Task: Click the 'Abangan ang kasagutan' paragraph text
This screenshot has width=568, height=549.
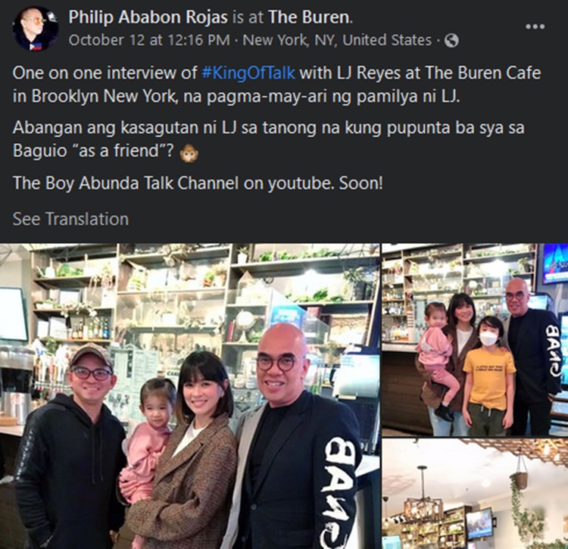Action: pos(268,139)
